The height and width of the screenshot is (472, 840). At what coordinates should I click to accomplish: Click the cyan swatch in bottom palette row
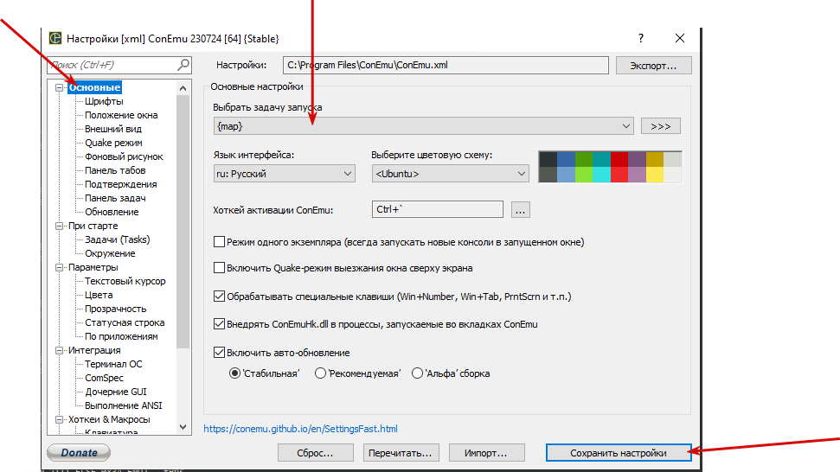coord(601,175)
